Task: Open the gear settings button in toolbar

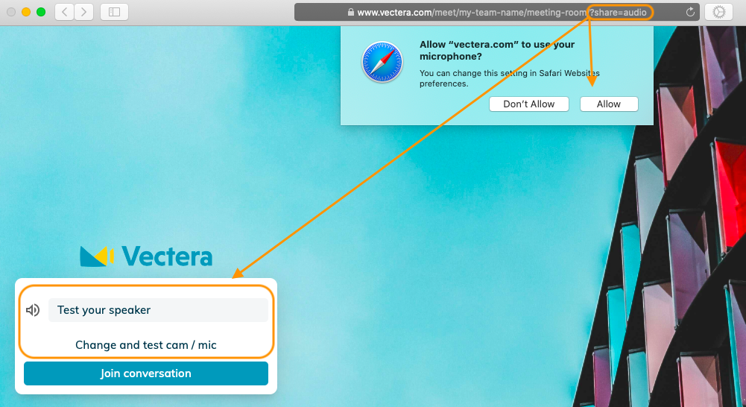Action: click(718, 12)
